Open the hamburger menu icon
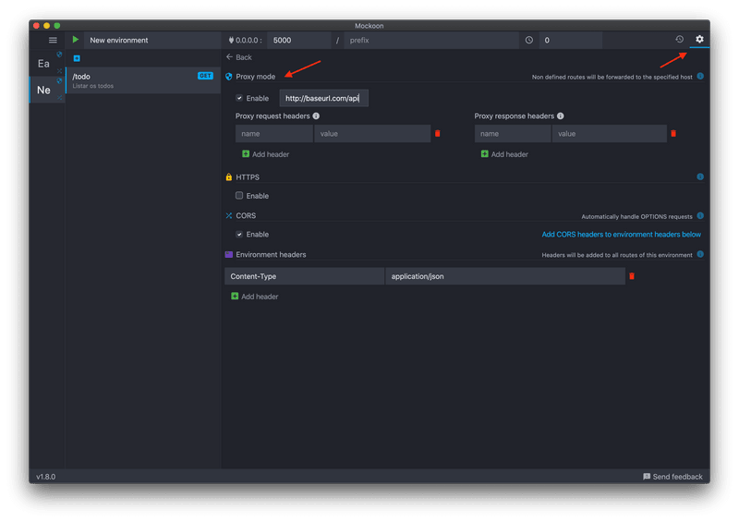Viewport: 739px width, 522px height. coord(53,40)
